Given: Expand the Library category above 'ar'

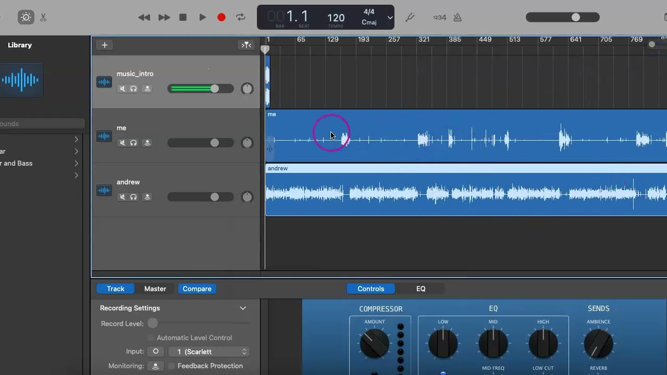Looking at the screenshot, I should (76, 139).
